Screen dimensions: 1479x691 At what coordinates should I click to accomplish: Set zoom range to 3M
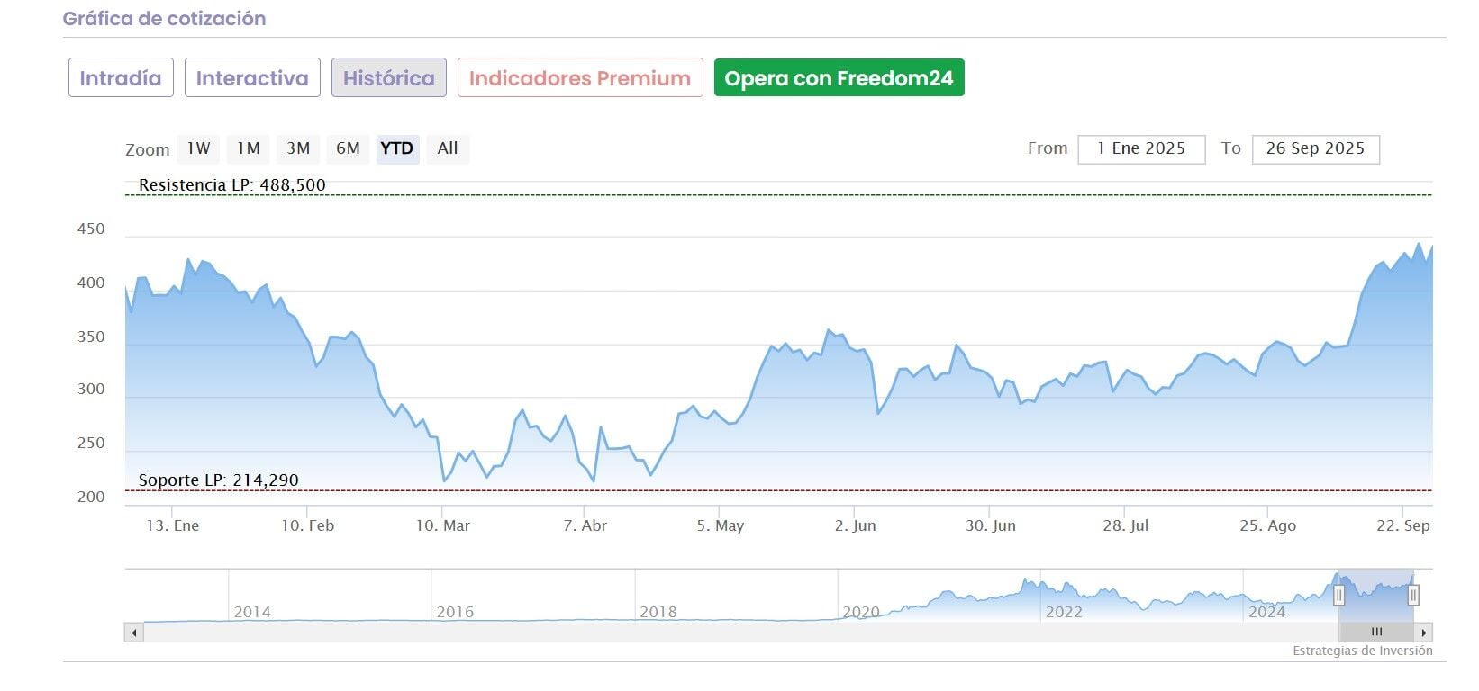point(298,148)
